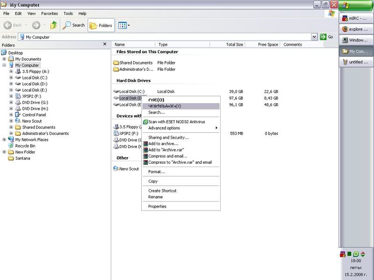Click Scan with ESET NOD32 Antivirus
The image size is (374, 280).
(176, 122)
